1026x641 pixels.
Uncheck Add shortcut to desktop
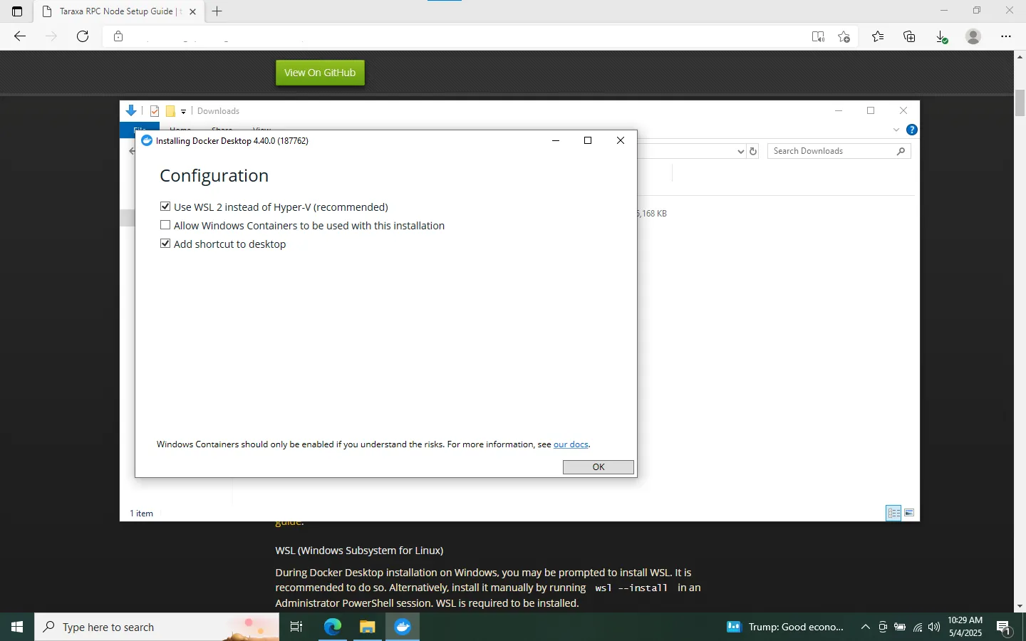coord(165,243)
